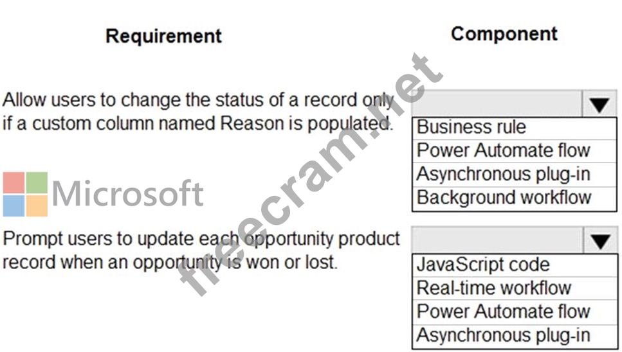Click the freecram.net watermark text
Screen dimensions: 622x352
[309, 173]
